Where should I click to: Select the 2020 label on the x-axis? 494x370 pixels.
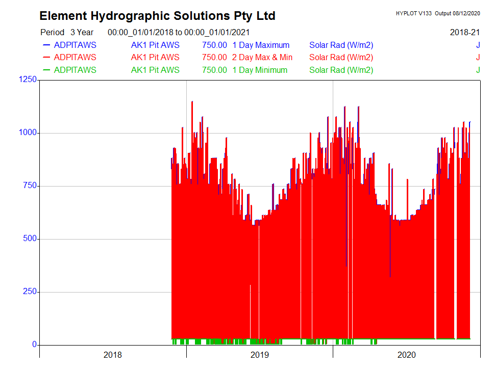coord(406,355)
